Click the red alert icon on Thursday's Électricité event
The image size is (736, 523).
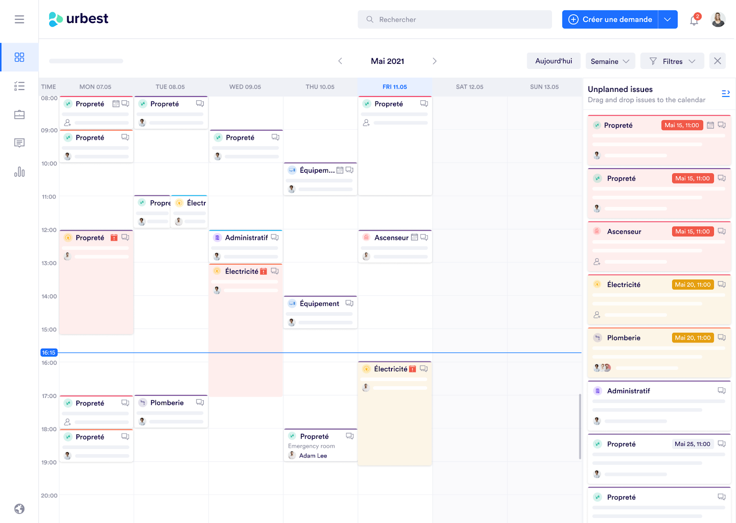pos(413,369)
